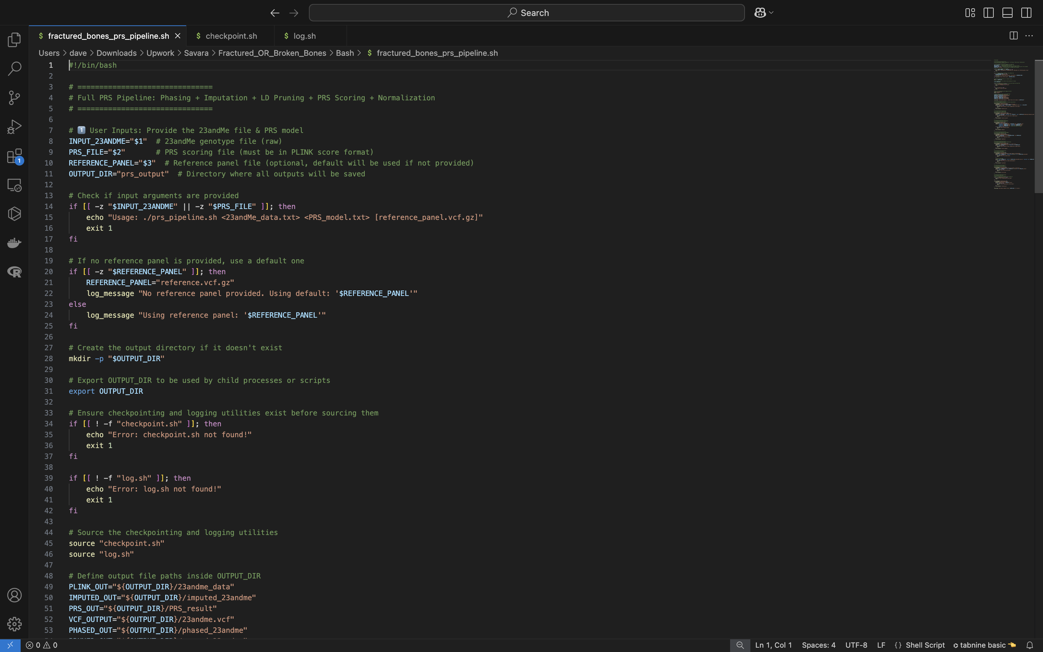
Task: Open the Extensions view with update badge
Action: (x=14, y=156)
